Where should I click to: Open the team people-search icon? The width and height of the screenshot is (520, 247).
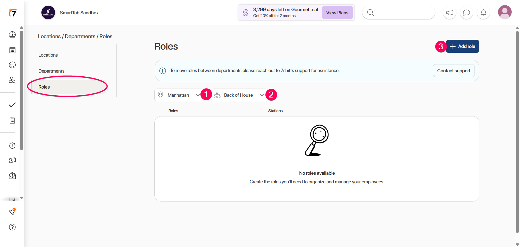coord(12,80)
